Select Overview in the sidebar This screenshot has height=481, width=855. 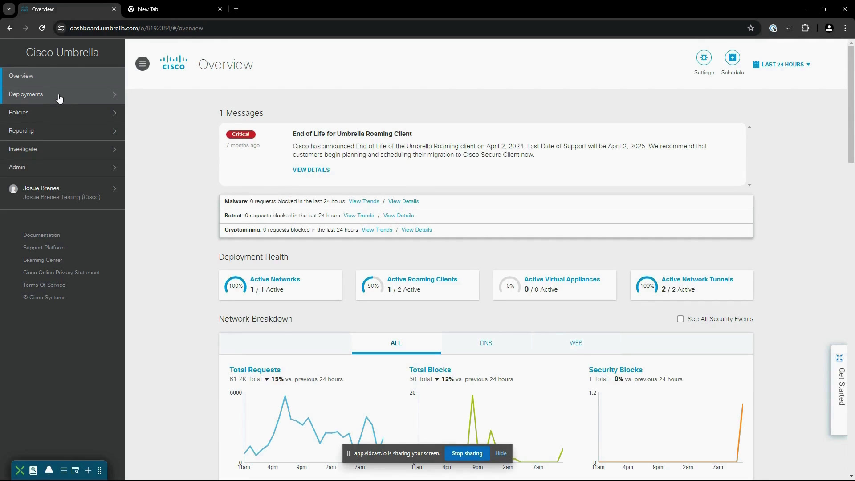click(62, 76)
